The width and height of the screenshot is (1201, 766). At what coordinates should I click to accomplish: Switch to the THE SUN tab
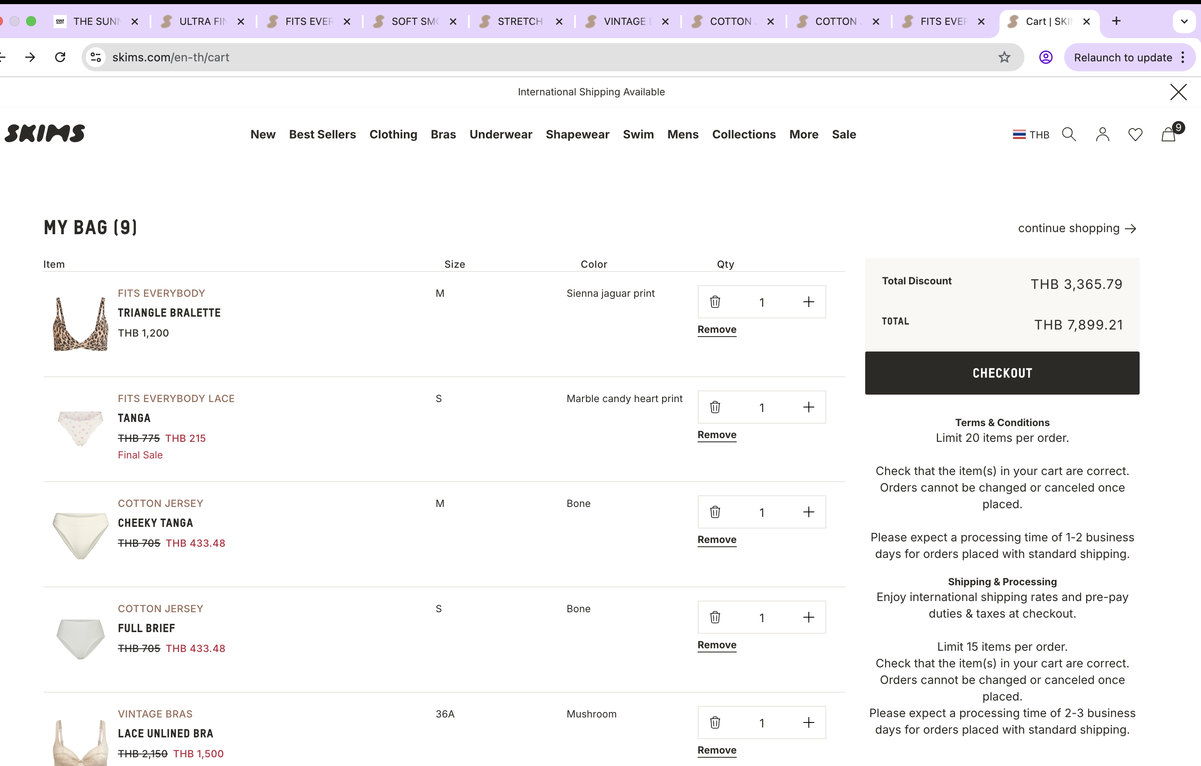(x=96, y=22)
